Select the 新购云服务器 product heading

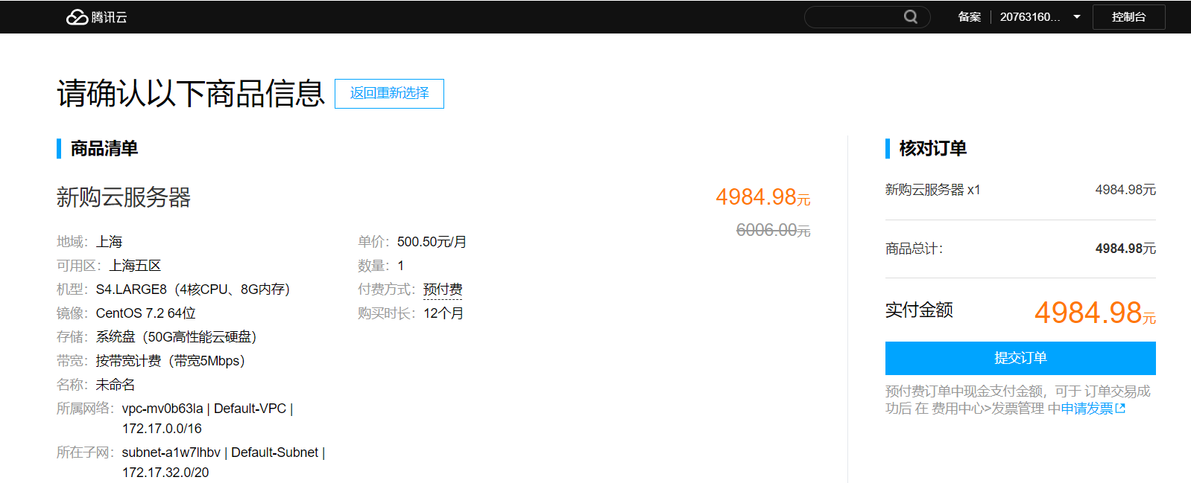point(124,197)
